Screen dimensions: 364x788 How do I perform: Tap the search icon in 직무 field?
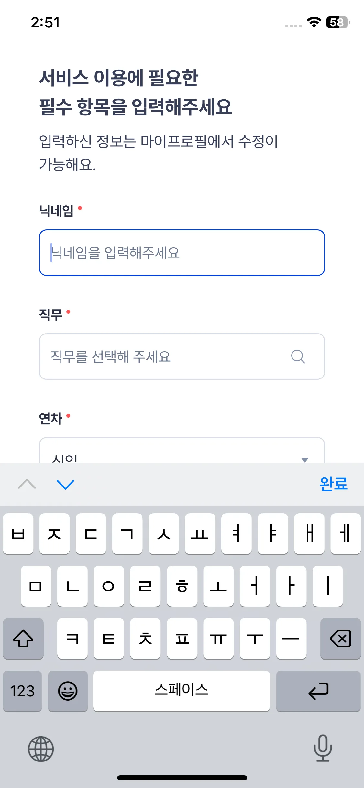pyautogui.click(x=298, y=356)
